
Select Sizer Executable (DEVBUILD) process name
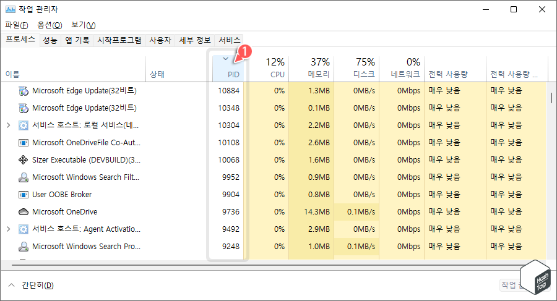(x=86, y=160)
